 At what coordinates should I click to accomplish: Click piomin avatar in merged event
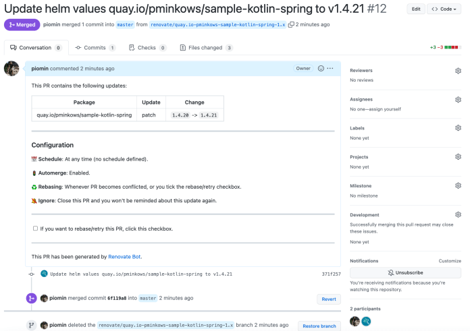[44, 298]
